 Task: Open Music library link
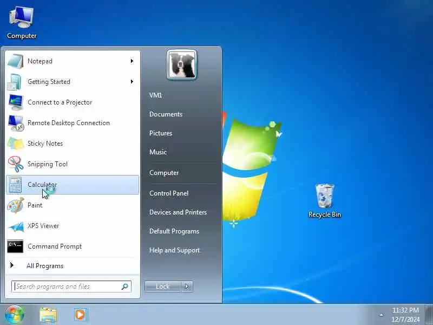pyautogui.click(x=158, y=152)
